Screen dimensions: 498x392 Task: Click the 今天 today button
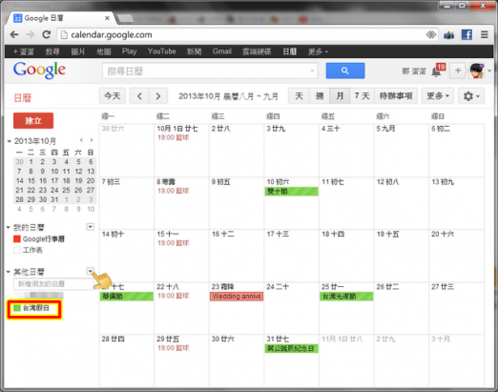(x=113, y=96)
